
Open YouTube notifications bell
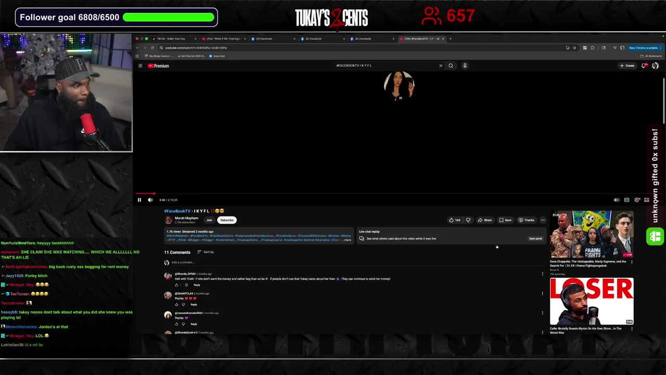click(x=644, y=66)
